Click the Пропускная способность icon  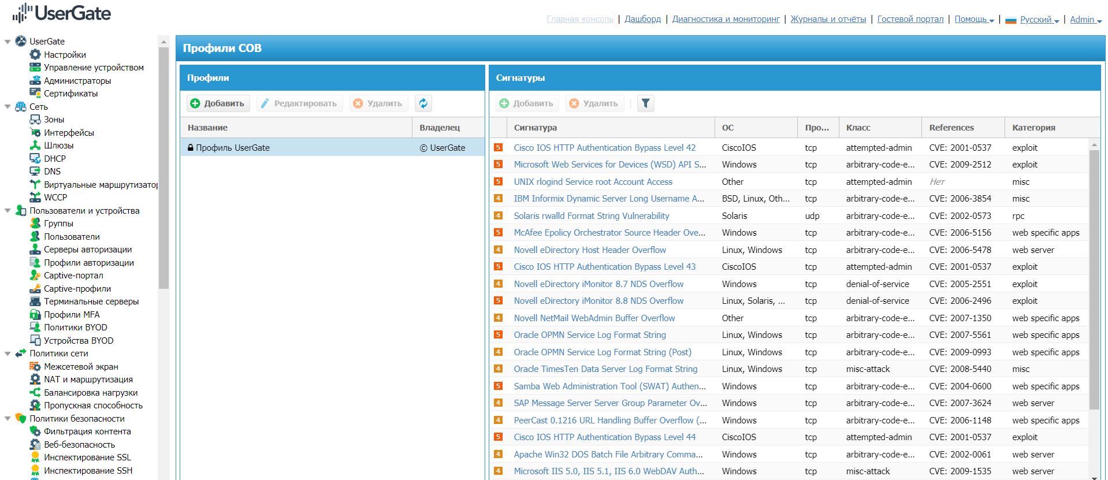coord(35,405)
